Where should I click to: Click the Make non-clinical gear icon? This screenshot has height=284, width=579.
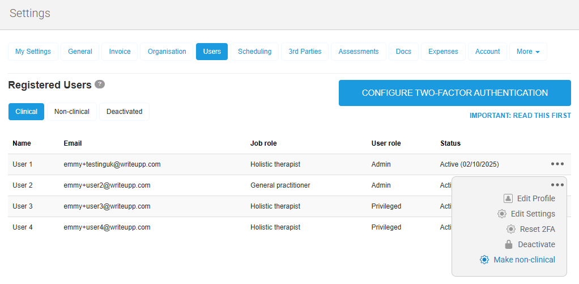484,260
